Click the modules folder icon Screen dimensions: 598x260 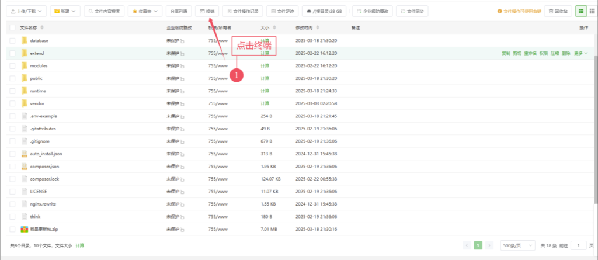click(x=25, y=65)
